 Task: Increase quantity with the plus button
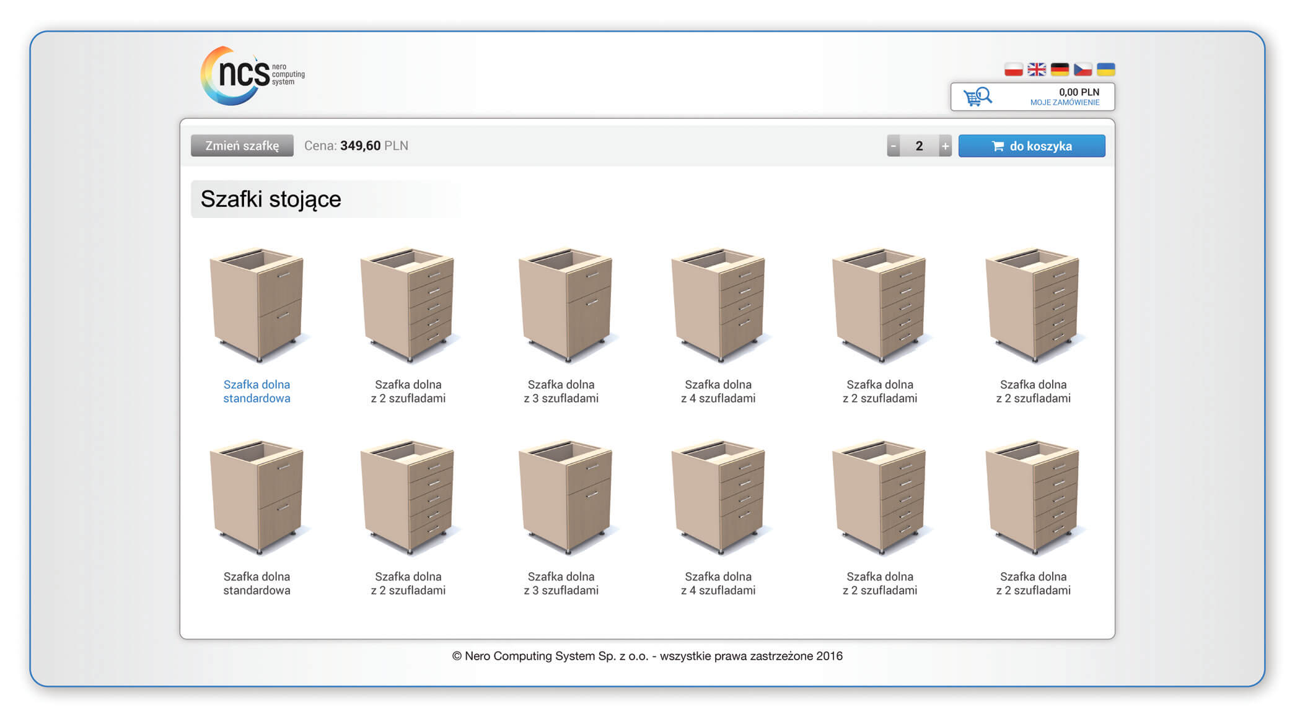945,146
